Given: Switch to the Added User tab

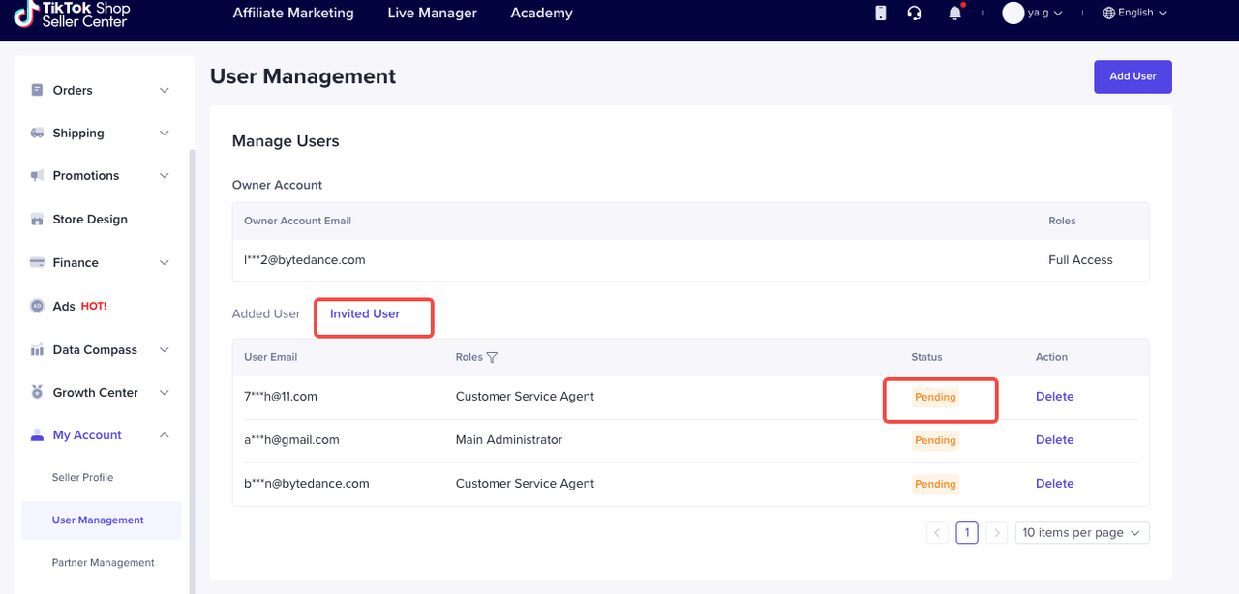Looking at the screenshot, I should point(266,313).
